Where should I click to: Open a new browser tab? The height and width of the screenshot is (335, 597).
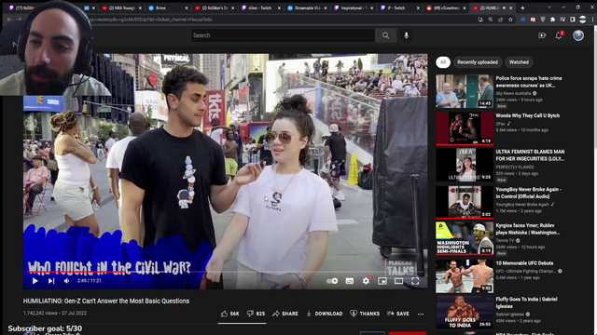click(x=522, y=7)
